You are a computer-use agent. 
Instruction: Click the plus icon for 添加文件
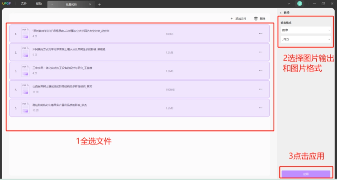(x=231, y=19)
